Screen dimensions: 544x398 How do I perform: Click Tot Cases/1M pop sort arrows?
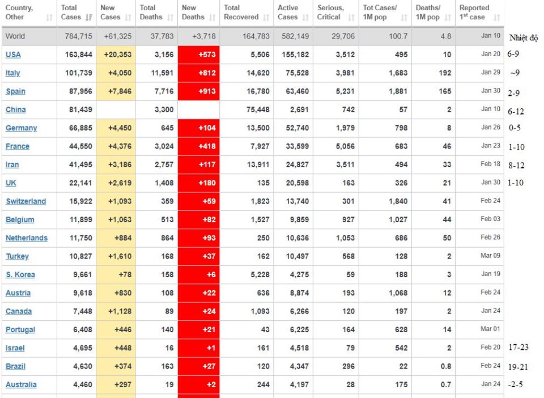point(404,18)
